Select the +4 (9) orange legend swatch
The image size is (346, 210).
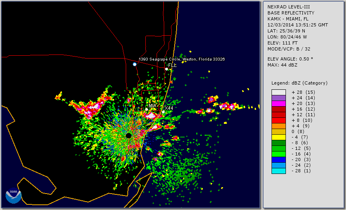click(x=279, y=126)
